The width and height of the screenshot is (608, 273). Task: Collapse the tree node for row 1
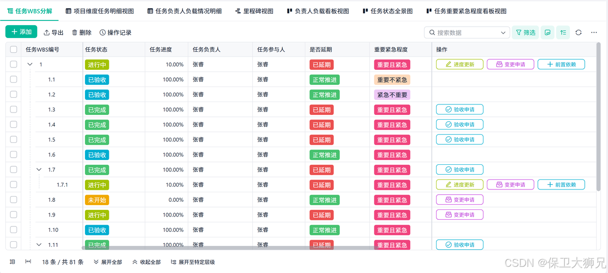[30, 64]
